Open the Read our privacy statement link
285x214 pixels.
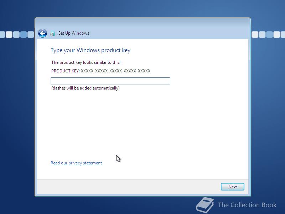click(76, 163)
